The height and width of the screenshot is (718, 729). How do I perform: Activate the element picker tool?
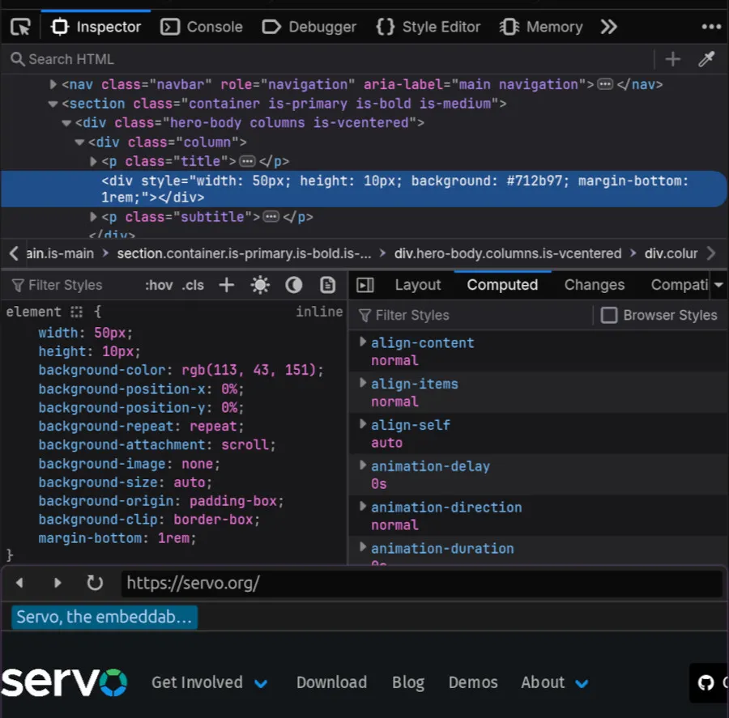point(20,27)
